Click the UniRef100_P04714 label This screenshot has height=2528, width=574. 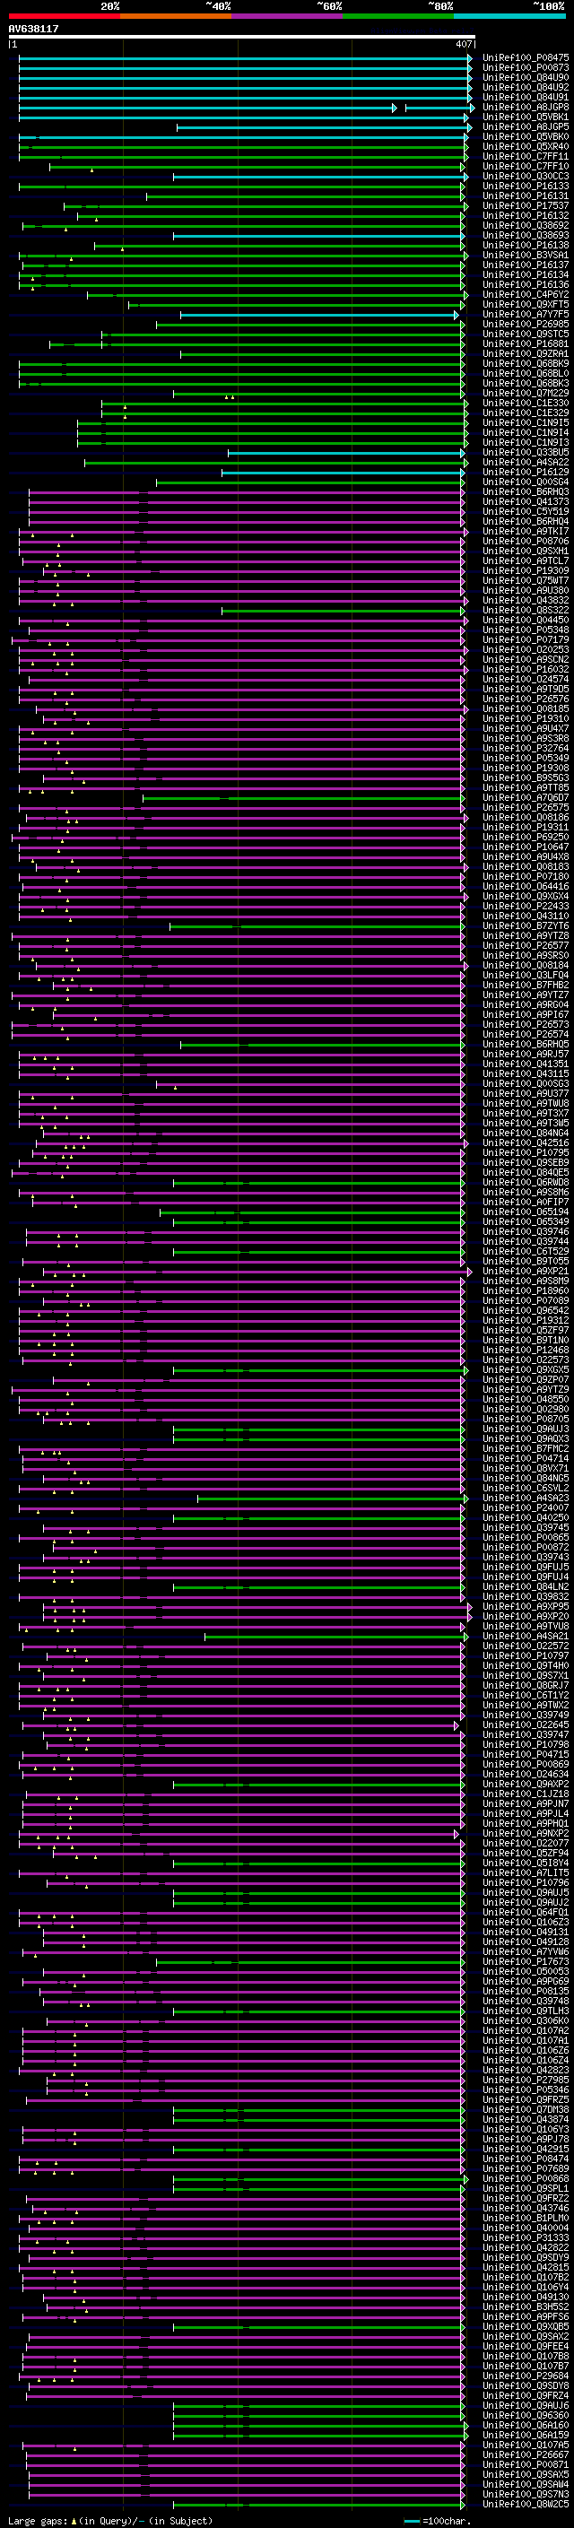(526, 1459)
